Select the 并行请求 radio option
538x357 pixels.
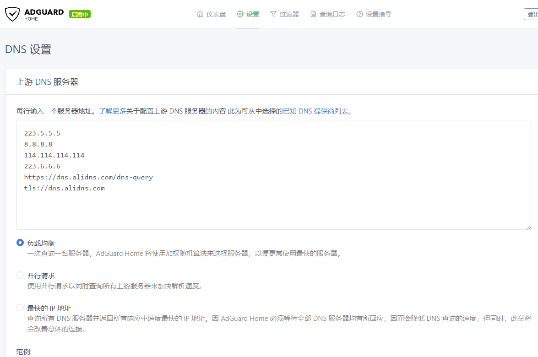20,276
